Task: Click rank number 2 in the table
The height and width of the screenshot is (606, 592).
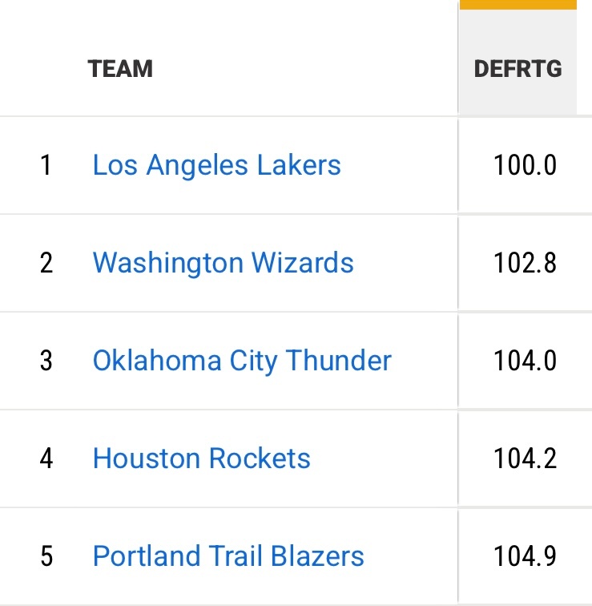Action: coord(46,264)
